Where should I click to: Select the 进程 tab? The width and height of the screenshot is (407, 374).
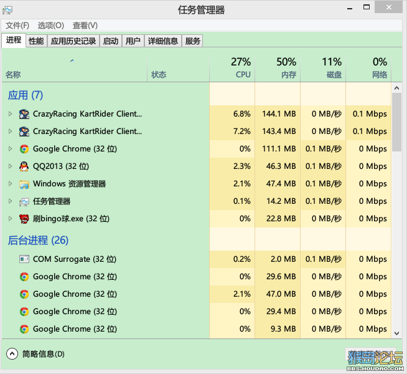14,41
